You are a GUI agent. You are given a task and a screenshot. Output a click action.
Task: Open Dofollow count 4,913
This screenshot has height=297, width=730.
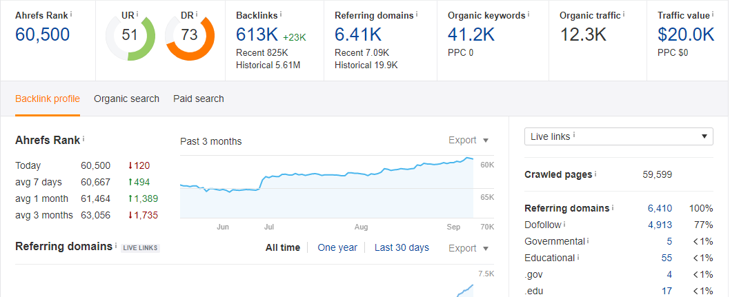point(660,225)
